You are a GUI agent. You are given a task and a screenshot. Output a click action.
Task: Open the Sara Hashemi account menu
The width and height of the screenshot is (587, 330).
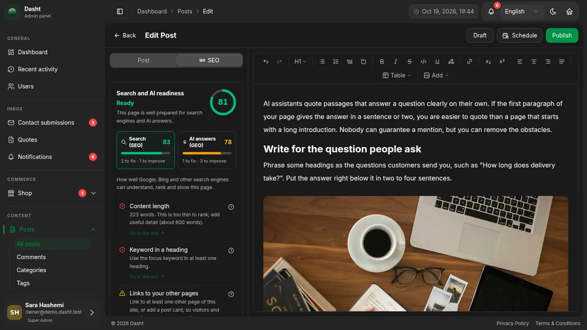tap(51, 312)
